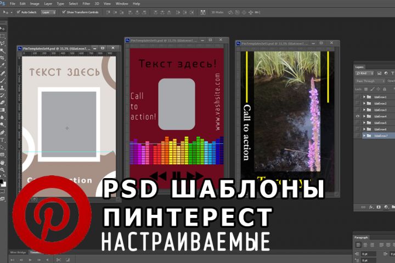The image size is (395, 263).
Task: Add a layer mask icon
Action: click(x=379, y=207)
